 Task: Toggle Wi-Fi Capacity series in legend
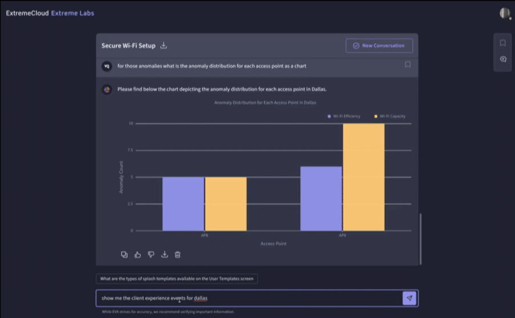pos(390,116)
